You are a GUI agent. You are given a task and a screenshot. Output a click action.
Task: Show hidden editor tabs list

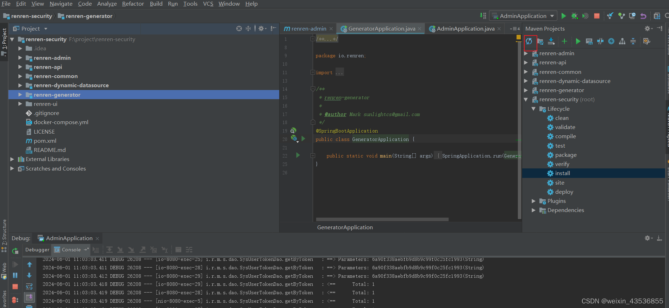point(515,29)
